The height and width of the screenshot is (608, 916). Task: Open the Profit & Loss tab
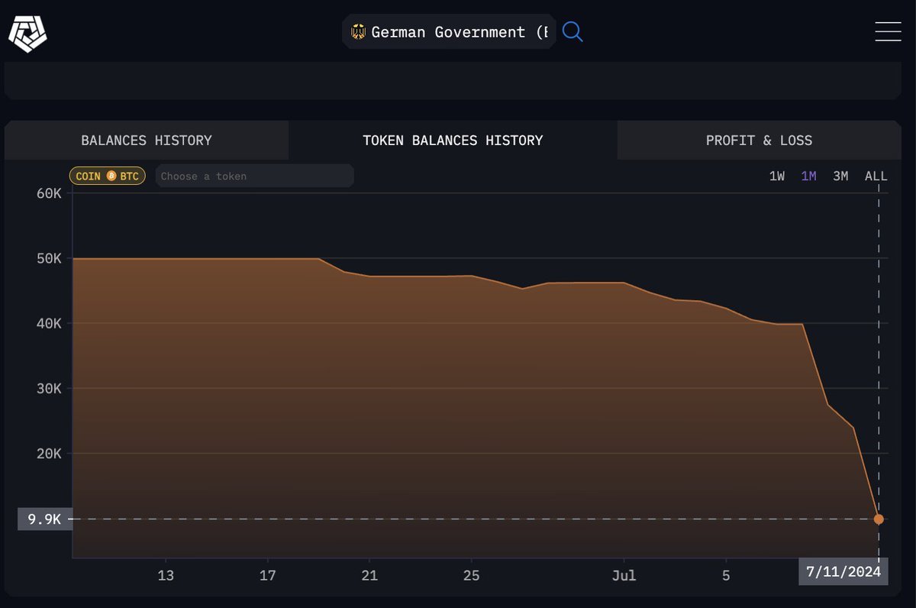tap(759, 141)
